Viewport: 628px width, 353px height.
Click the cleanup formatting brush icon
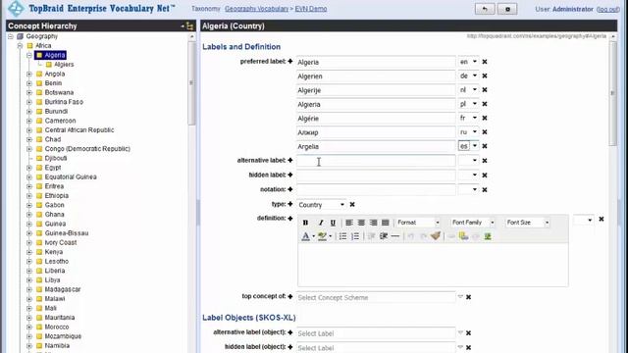pos(436,236)
